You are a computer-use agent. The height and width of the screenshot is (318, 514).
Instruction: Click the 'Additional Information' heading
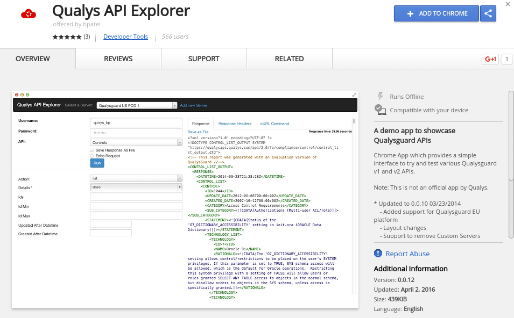tap(411, 269)
